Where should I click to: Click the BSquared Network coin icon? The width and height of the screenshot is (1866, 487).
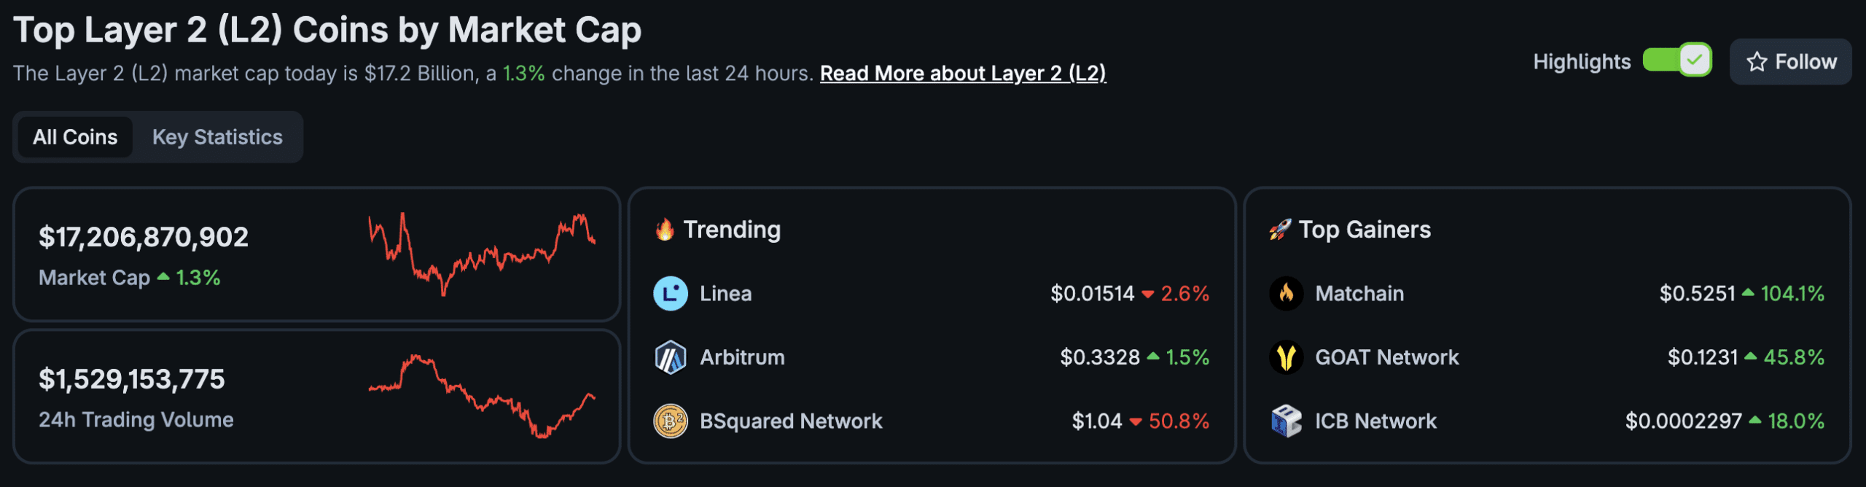pos(670,421)
